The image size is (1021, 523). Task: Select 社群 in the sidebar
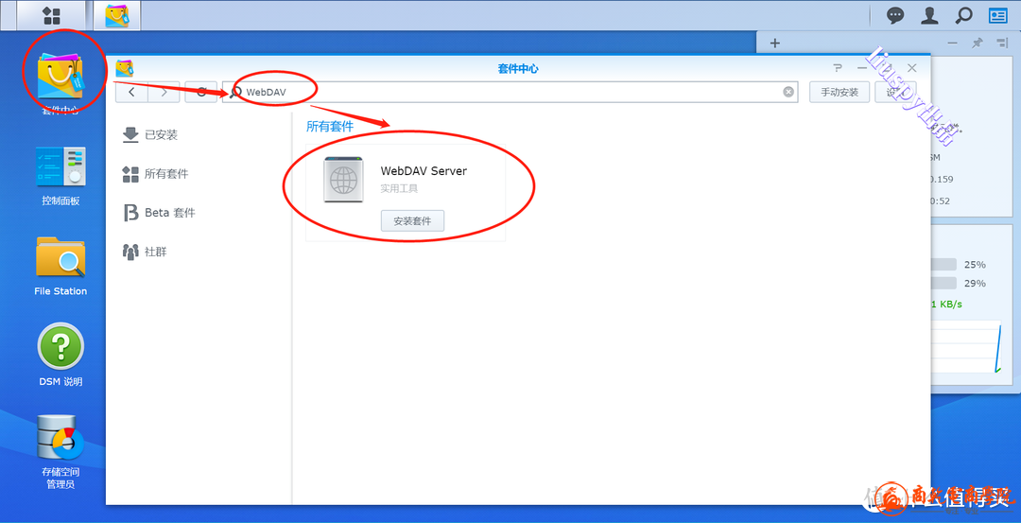click(145, 252)
